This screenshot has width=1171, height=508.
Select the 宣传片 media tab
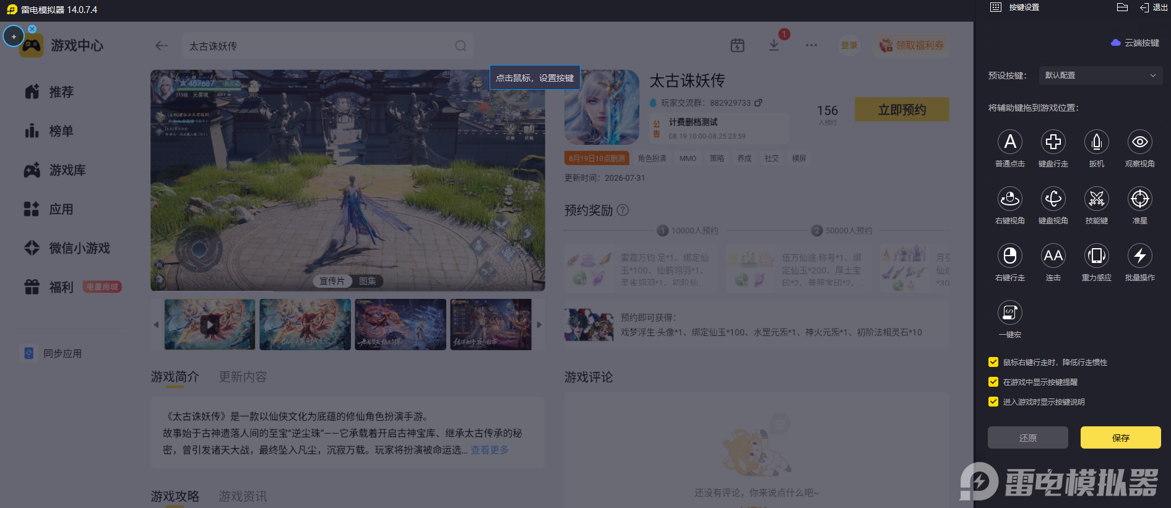click(x=332, y=281)
